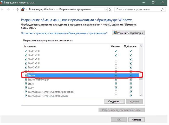Screen dimensions: 169x125
Task: Go up one level with the up arrow
Action: click(18, 9)
